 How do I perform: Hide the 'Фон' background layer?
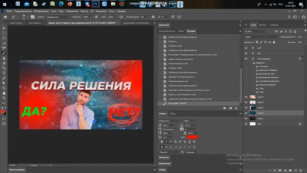(246, 124)
